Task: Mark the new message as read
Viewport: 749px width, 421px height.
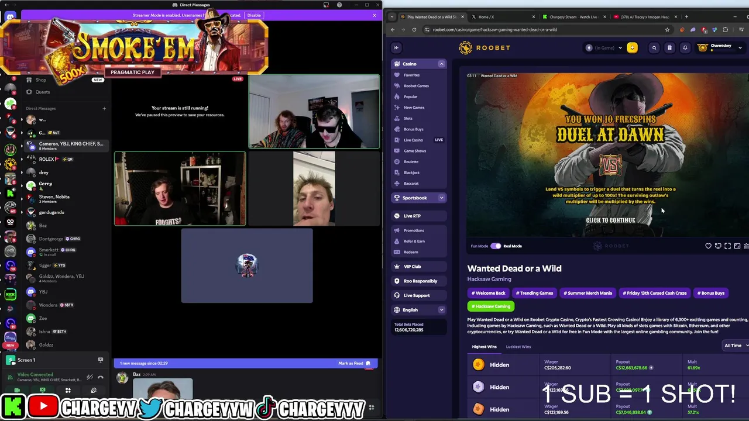Action: [x=354, y=363]
